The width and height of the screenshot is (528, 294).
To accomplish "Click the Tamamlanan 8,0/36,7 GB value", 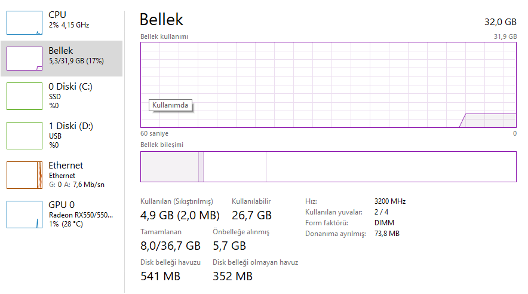I will pyautogui.click(x=170, y=246).
